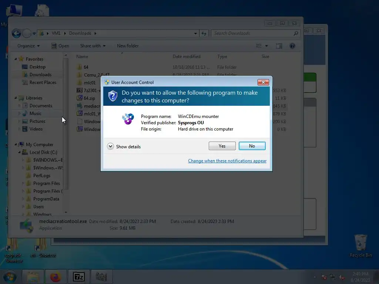Open 7-Zip from the taskbar
Viewport: 379px width, 284px height.
[x=78, y=277]
